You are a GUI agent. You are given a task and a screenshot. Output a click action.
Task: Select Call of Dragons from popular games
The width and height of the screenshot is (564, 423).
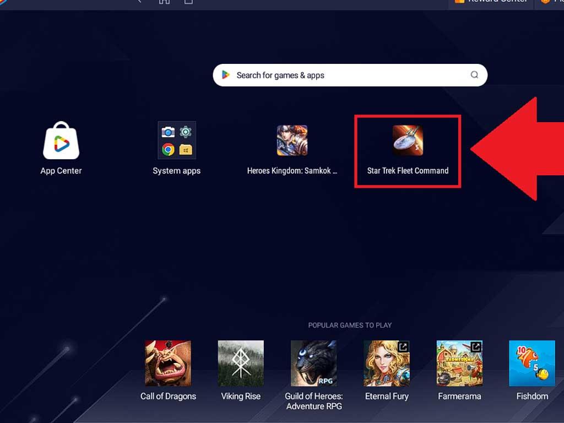pyautogui.click(x=168, y=363)
